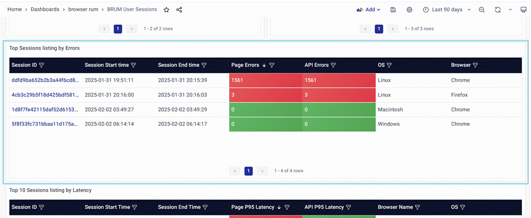
Task: Save the dashboard using the disk icon
Action: (393, 10)
